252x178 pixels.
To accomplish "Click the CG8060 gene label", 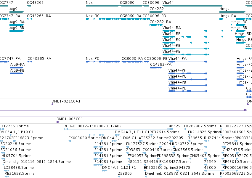I will pos(127,3).
